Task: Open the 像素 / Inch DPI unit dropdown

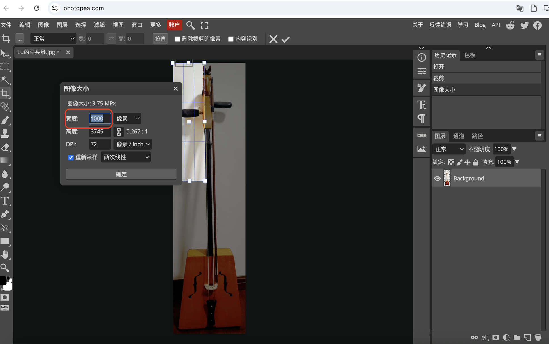Action: [132, 144]
